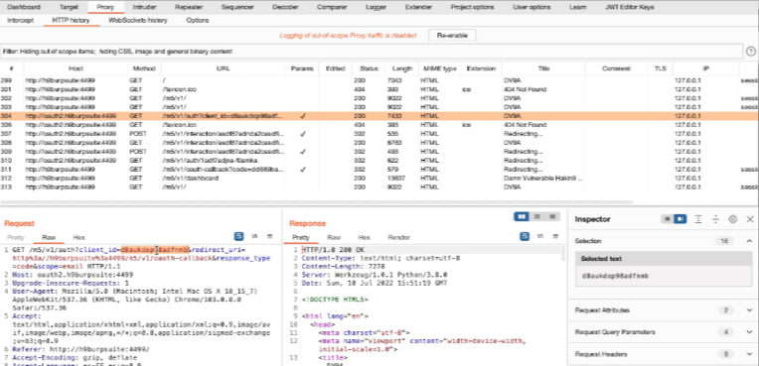
Task: Open the Proxy Options sub-tab
Action: tap(198, 20)
